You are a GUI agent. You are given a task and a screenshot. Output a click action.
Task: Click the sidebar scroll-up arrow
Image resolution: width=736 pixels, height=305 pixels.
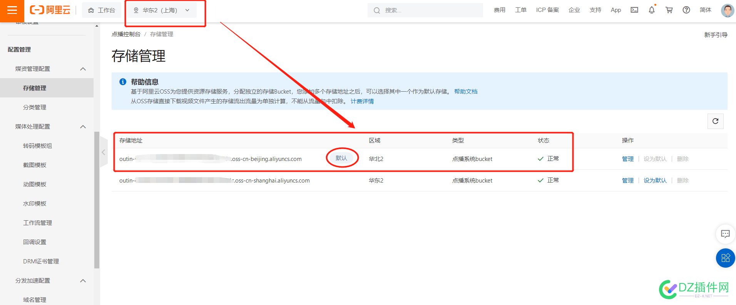point(97,26)
